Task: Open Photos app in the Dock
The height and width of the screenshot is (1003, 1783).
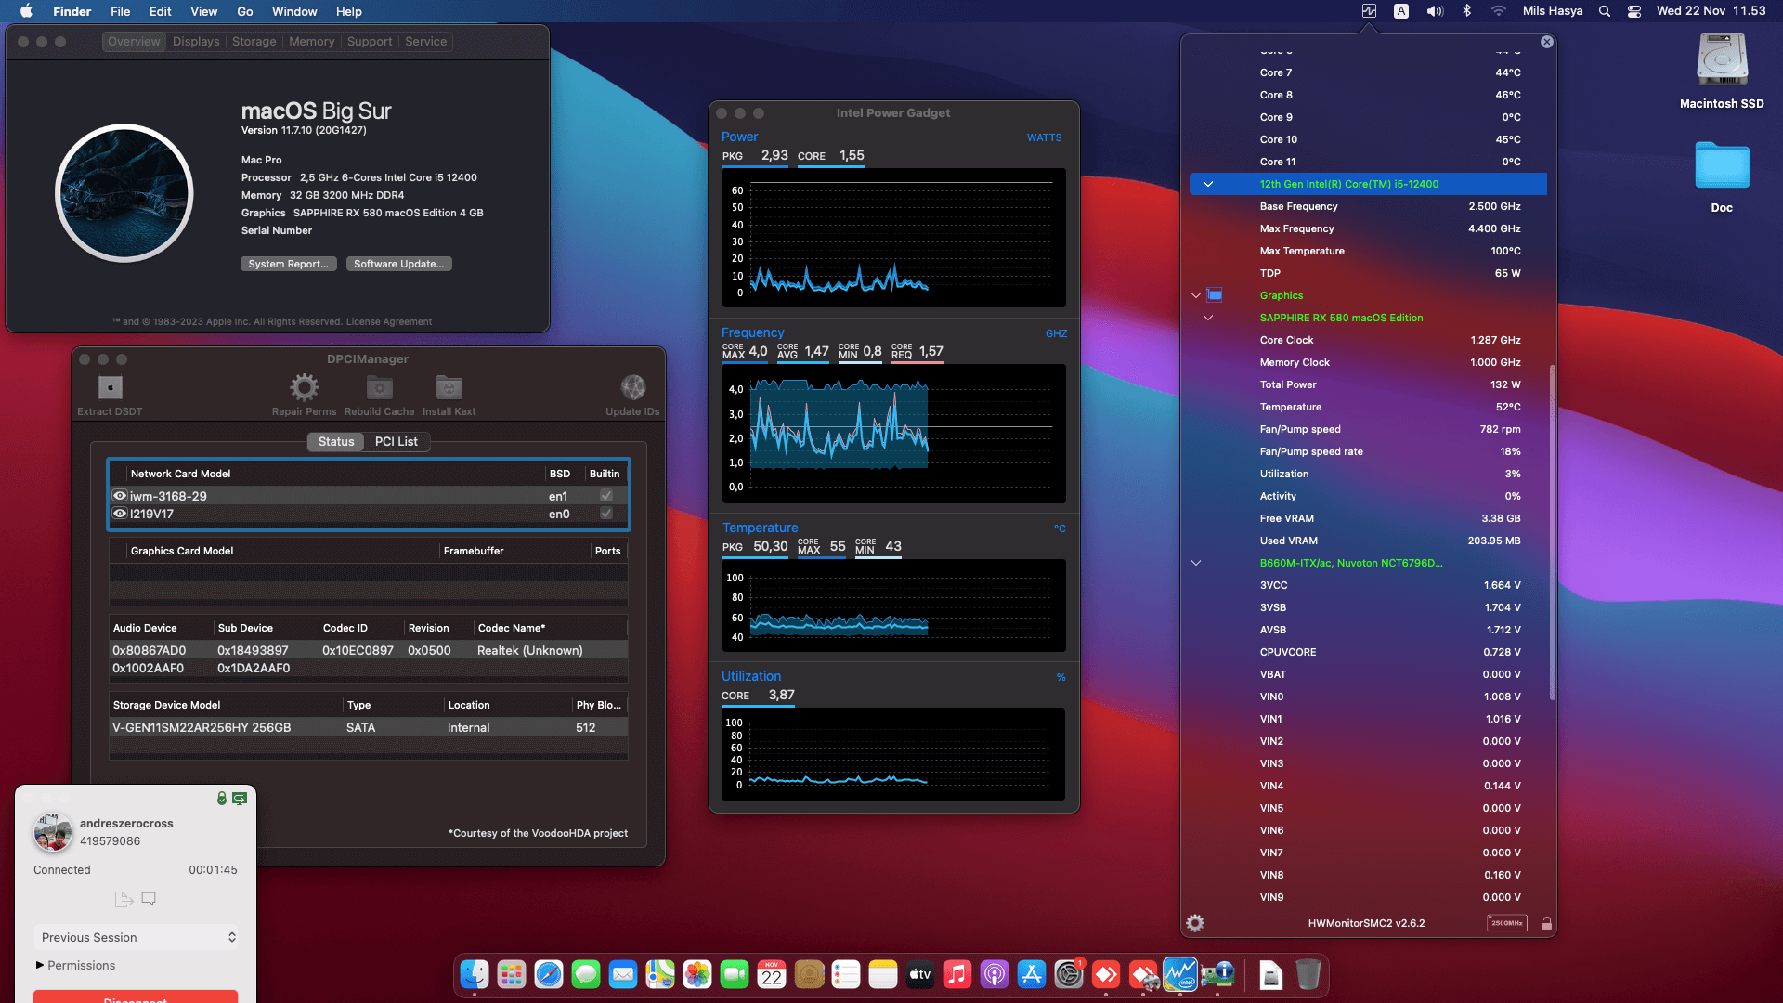Action: tap(697, 974)
